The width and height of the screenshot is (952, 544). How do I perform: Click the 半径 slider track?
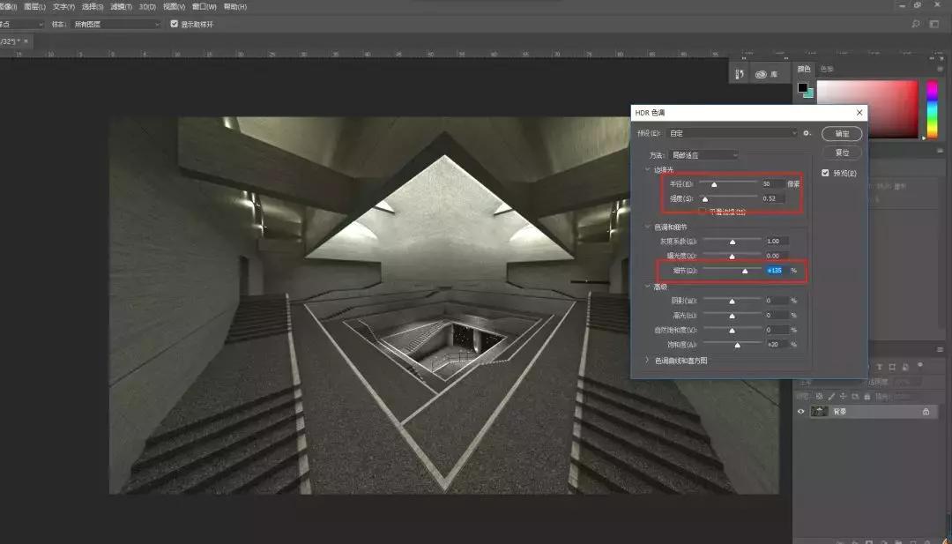pos(729,182)
